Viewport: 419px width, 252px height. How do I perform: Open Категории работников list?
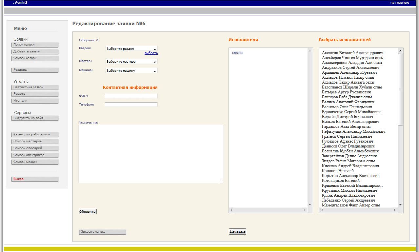(x=35, y=134)
